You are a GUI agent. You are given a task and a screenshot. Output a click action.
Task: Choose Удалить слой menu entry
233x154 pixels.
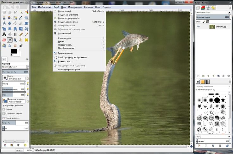pos(79,34)
